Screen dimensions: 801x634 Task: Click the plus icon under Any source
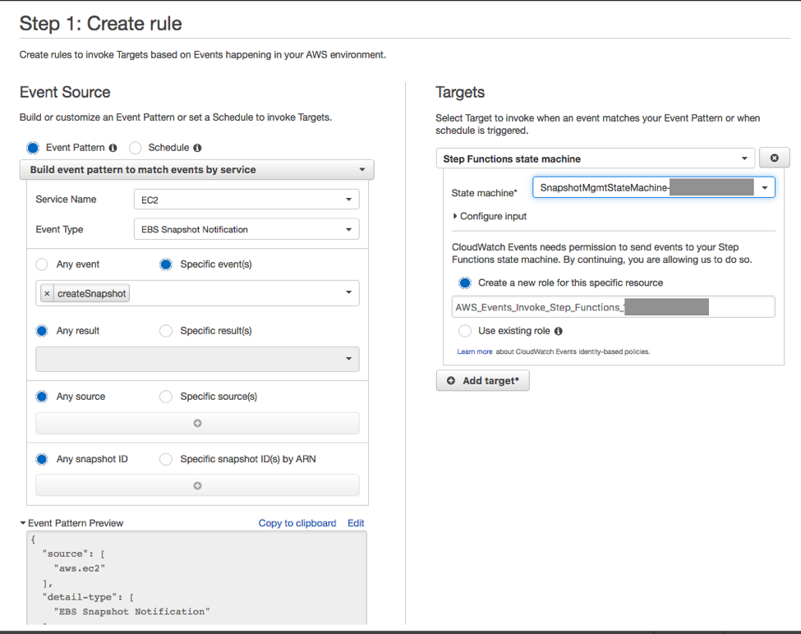tap(197, 424)
